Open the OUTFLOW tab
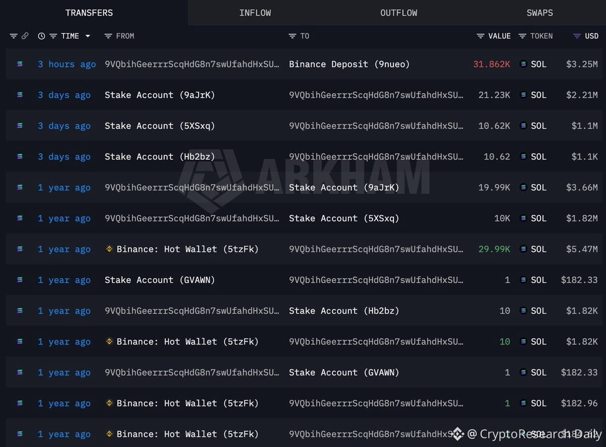 [x=398, y=13]
